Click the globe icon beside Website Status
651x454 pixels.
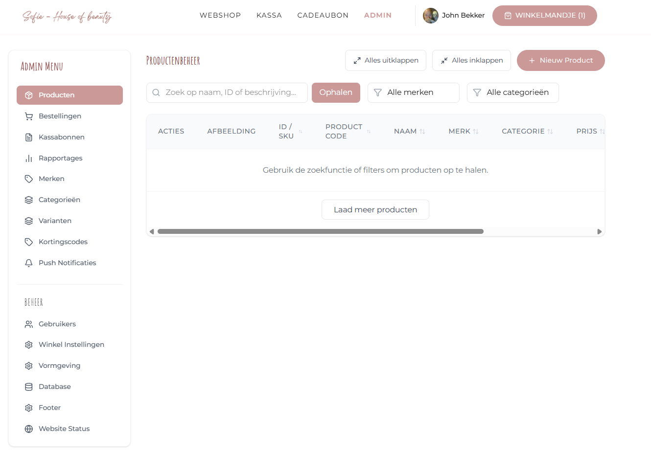tap(29, 429)
